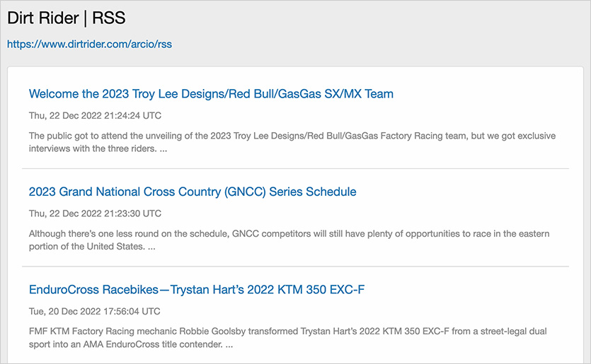Viewport: 591px width, 364px height.
Task: Click the Robbie Goolsby mechanic summary text
Action: [x=283, y=331]
